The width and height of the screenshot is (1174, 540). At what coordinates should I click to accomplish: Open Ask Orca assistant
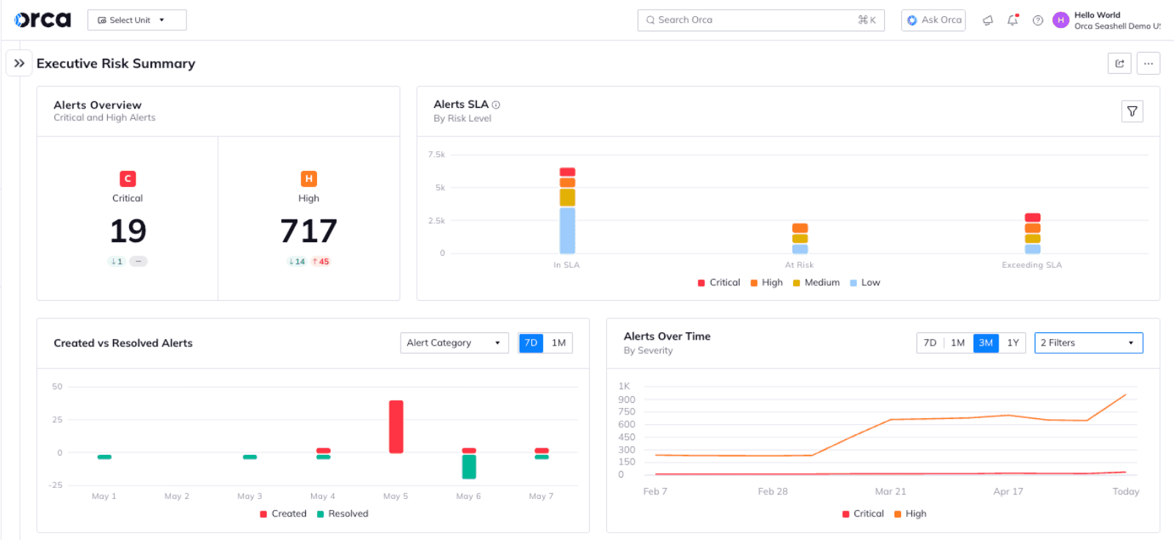point(933,20)
